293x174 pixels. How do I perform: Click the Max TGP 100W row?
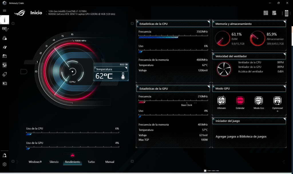[x=173, y=140]
